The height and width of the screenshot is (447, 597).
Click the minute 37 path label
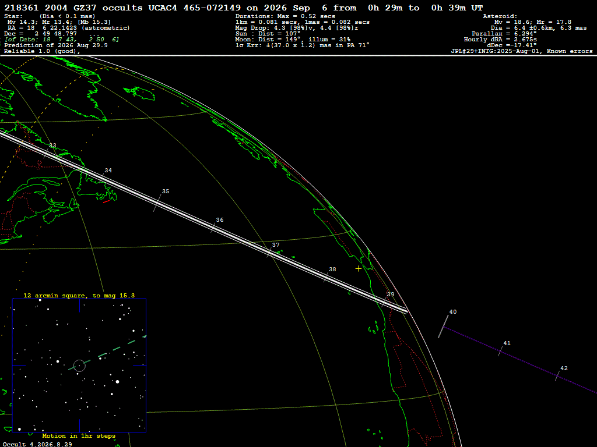pyautogui.click(x=276, y=245)
